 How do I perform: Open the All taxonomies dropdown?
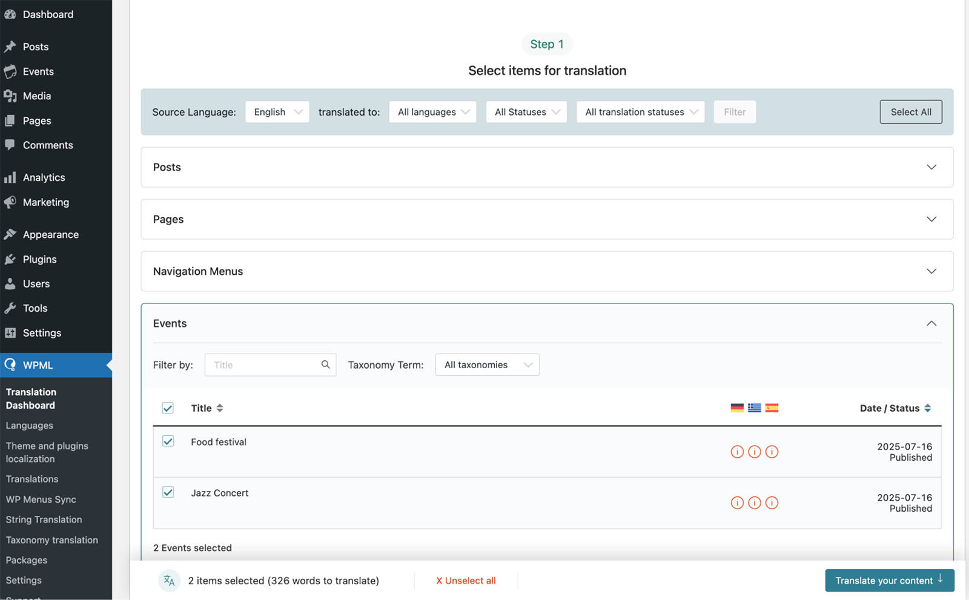(x=487, y=364)
